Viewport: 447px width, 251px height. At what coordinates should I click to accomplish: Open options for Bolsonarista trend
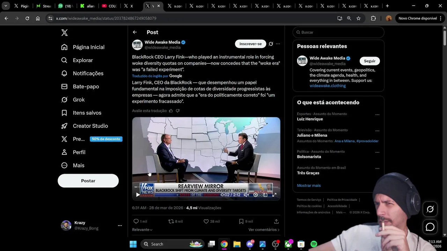(x=377, y=152)
